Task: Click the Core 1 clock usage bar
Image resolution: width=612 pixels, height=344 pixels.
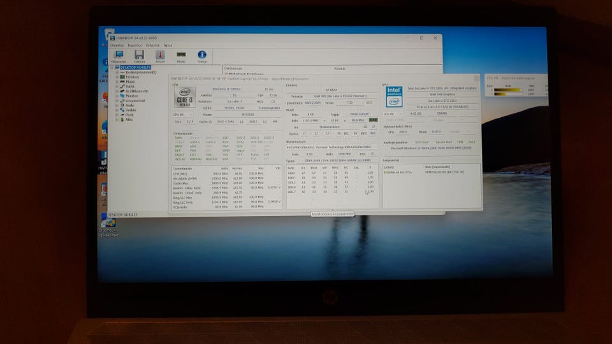Action: (507, 94)
